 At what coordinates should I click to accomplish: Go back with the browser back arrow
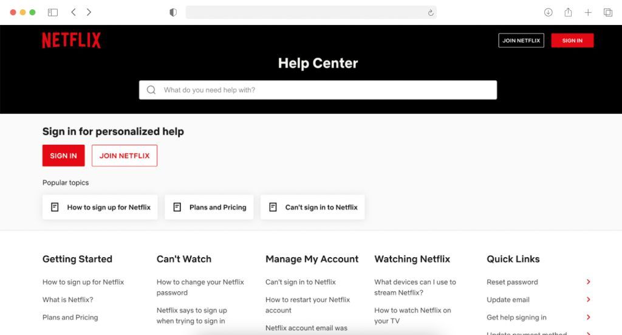tap(73, 12)
